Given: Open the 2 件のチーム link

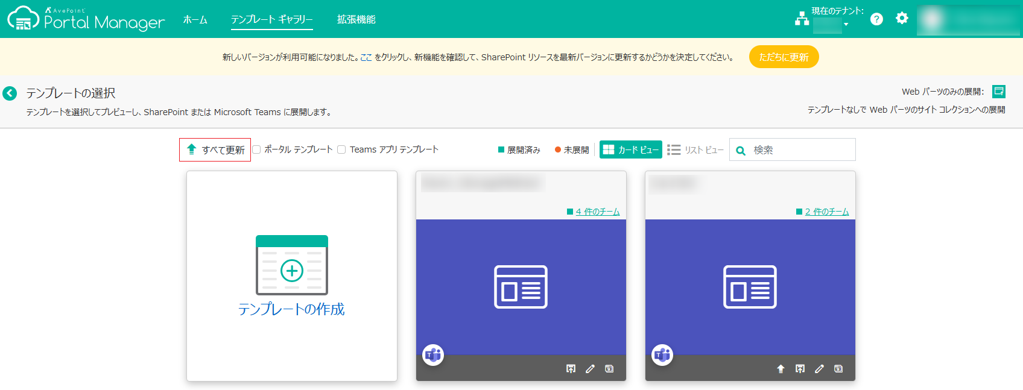Looking at the screenshot, I should [x=826, y=212].
